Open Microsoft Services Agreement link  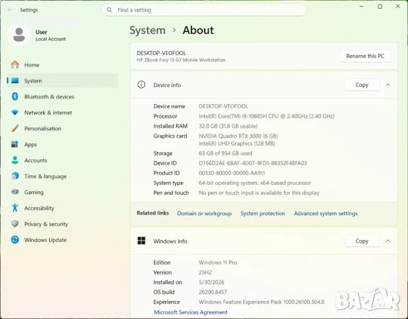[x=191, y=312]
